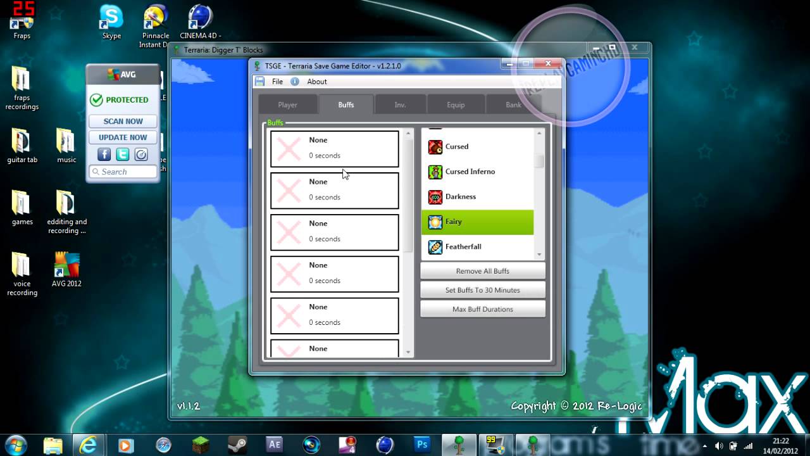The image size is (810, 456).
Task: Click the volume icon in system tray
Action: (x=719, y=446)
